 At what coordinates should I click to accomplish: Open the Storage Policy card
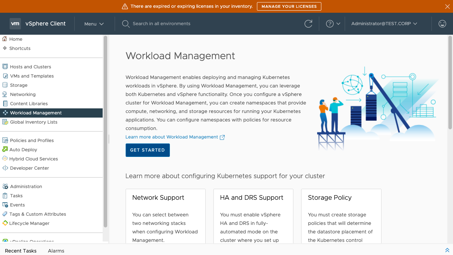[341, 216]
